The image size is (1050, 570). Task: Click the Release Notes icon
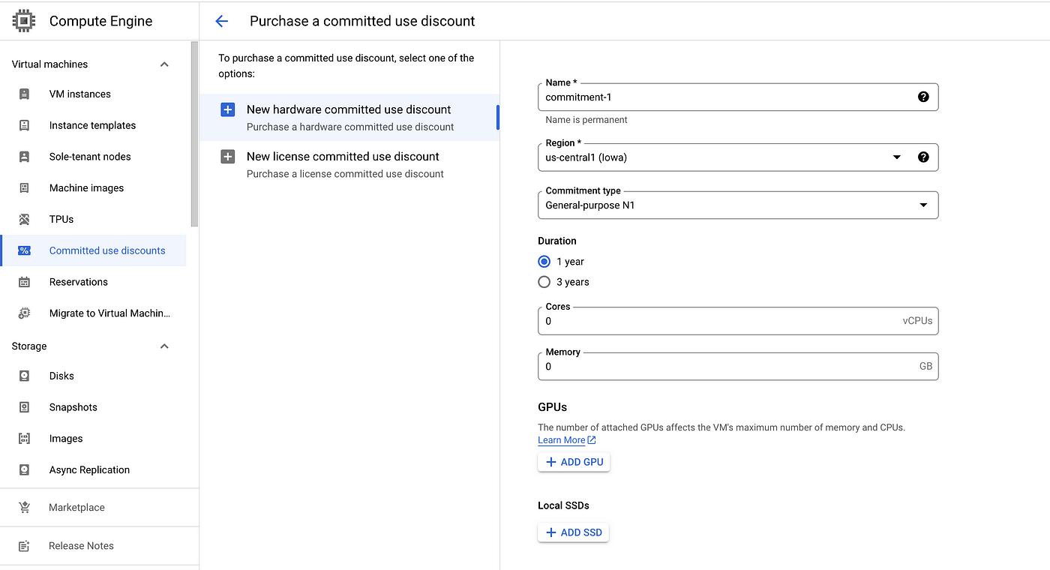[24, 546]
